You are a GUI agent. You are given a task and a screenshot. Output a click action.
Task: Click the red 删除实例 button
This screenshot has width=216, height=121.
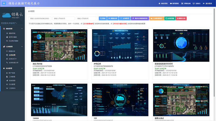pyautogui.click(x=181, y=18)
